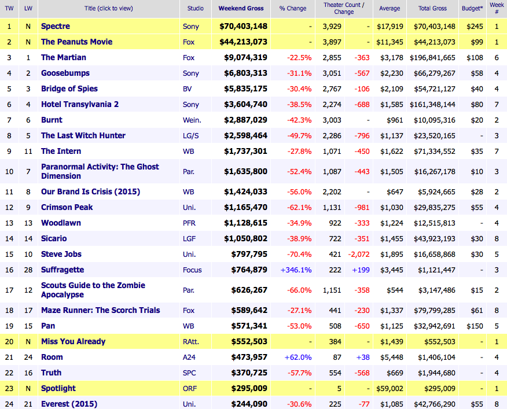
Task: Select Spotlight's $59,002 average value
Action: (x=390, y=389)
